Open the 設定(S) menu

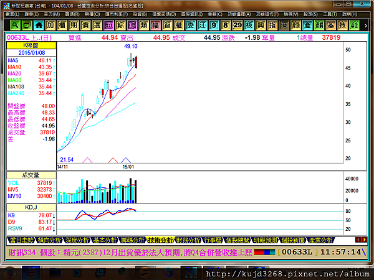[x=310, y=14]
